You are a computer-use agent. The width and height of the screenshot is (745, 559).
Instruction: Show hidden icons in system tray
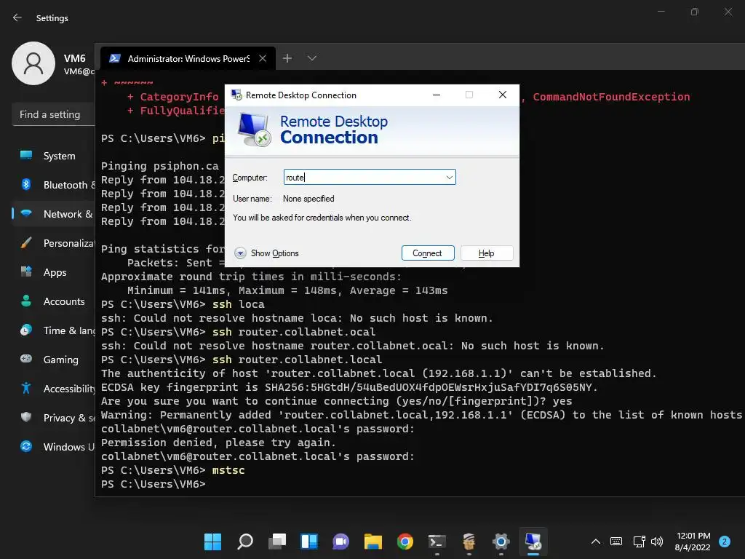pos(596,542)
